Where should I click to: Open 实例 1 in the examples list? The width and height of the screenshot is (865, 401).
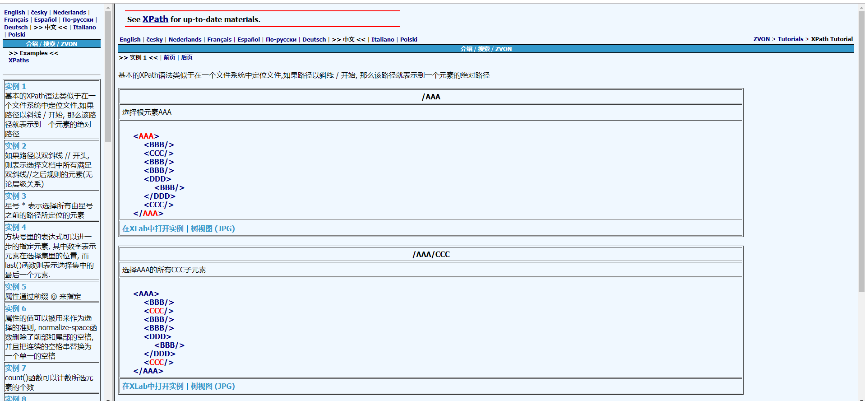pos(16,86)
